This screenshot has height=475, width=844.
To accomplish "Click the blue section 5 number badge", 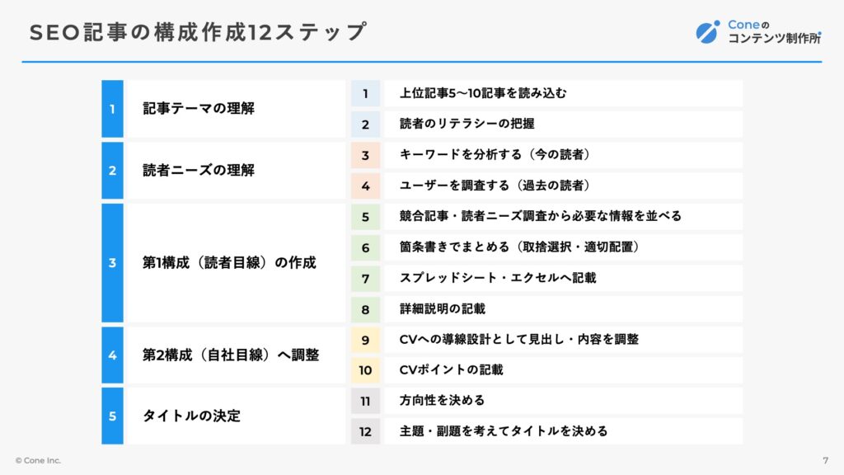I will click(112, 416).
